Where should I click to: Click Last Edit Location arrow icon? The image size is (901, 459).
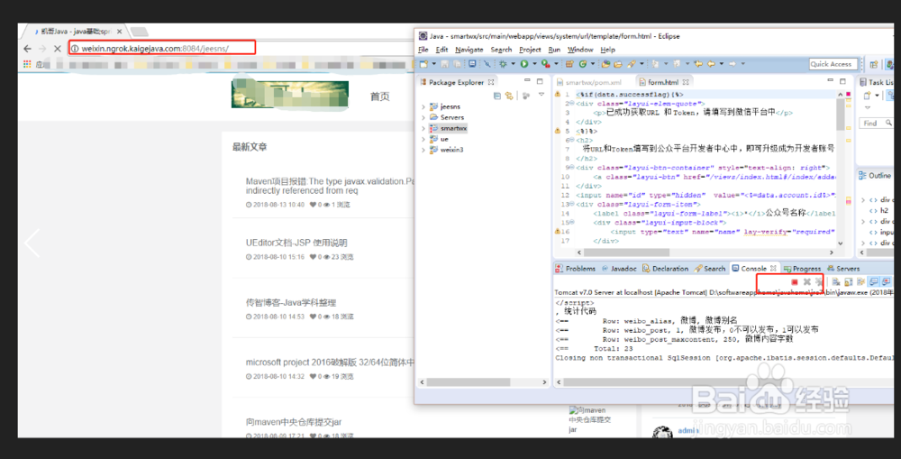tap(698, 64)
